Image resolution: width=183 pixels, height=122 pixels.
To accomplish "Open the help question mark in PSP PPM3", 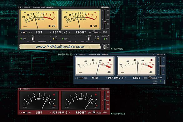I will 98,89.
